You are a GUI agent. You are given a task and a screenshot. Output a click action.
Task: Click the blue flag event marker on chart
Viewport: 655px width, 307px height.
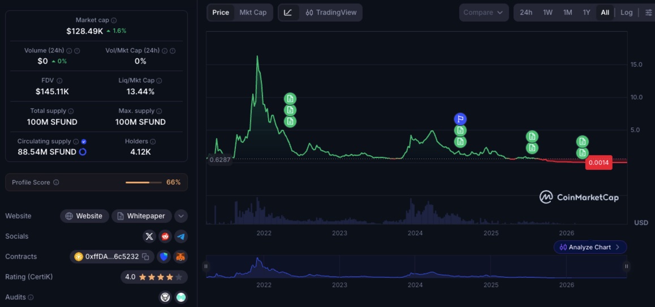(460, 119)
